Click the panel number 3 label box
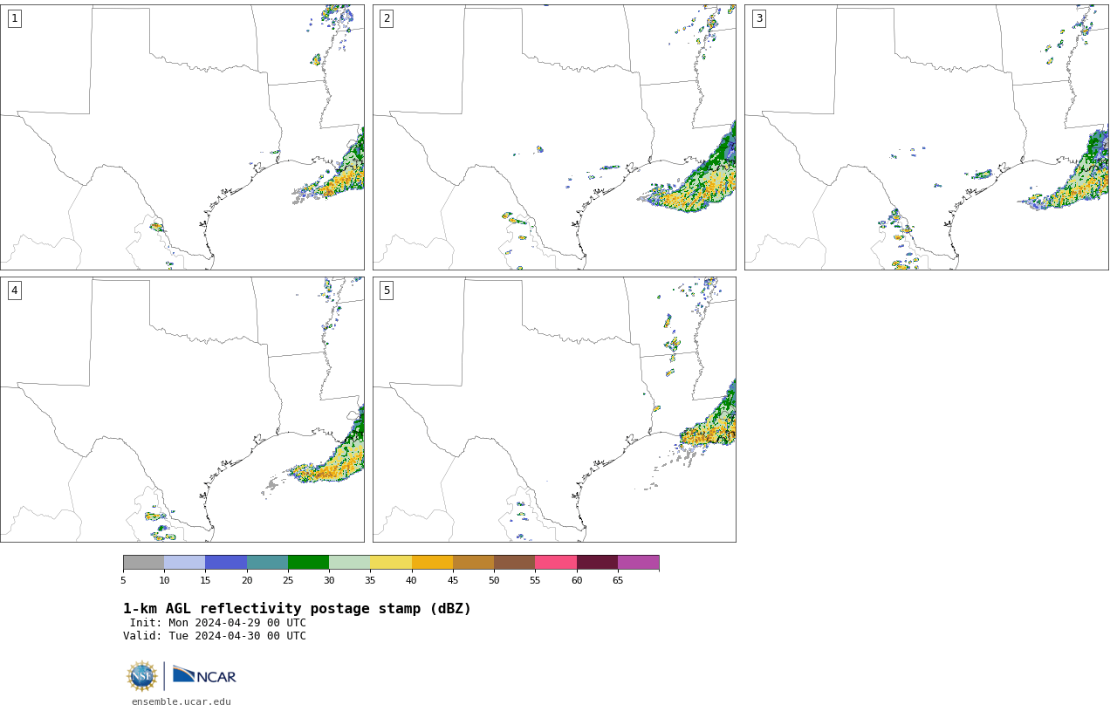The image size is (1117, 711). [x=758, y=18]
